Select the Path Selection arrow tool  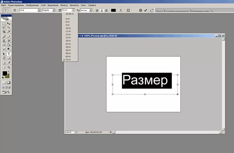tap(4, 54)
